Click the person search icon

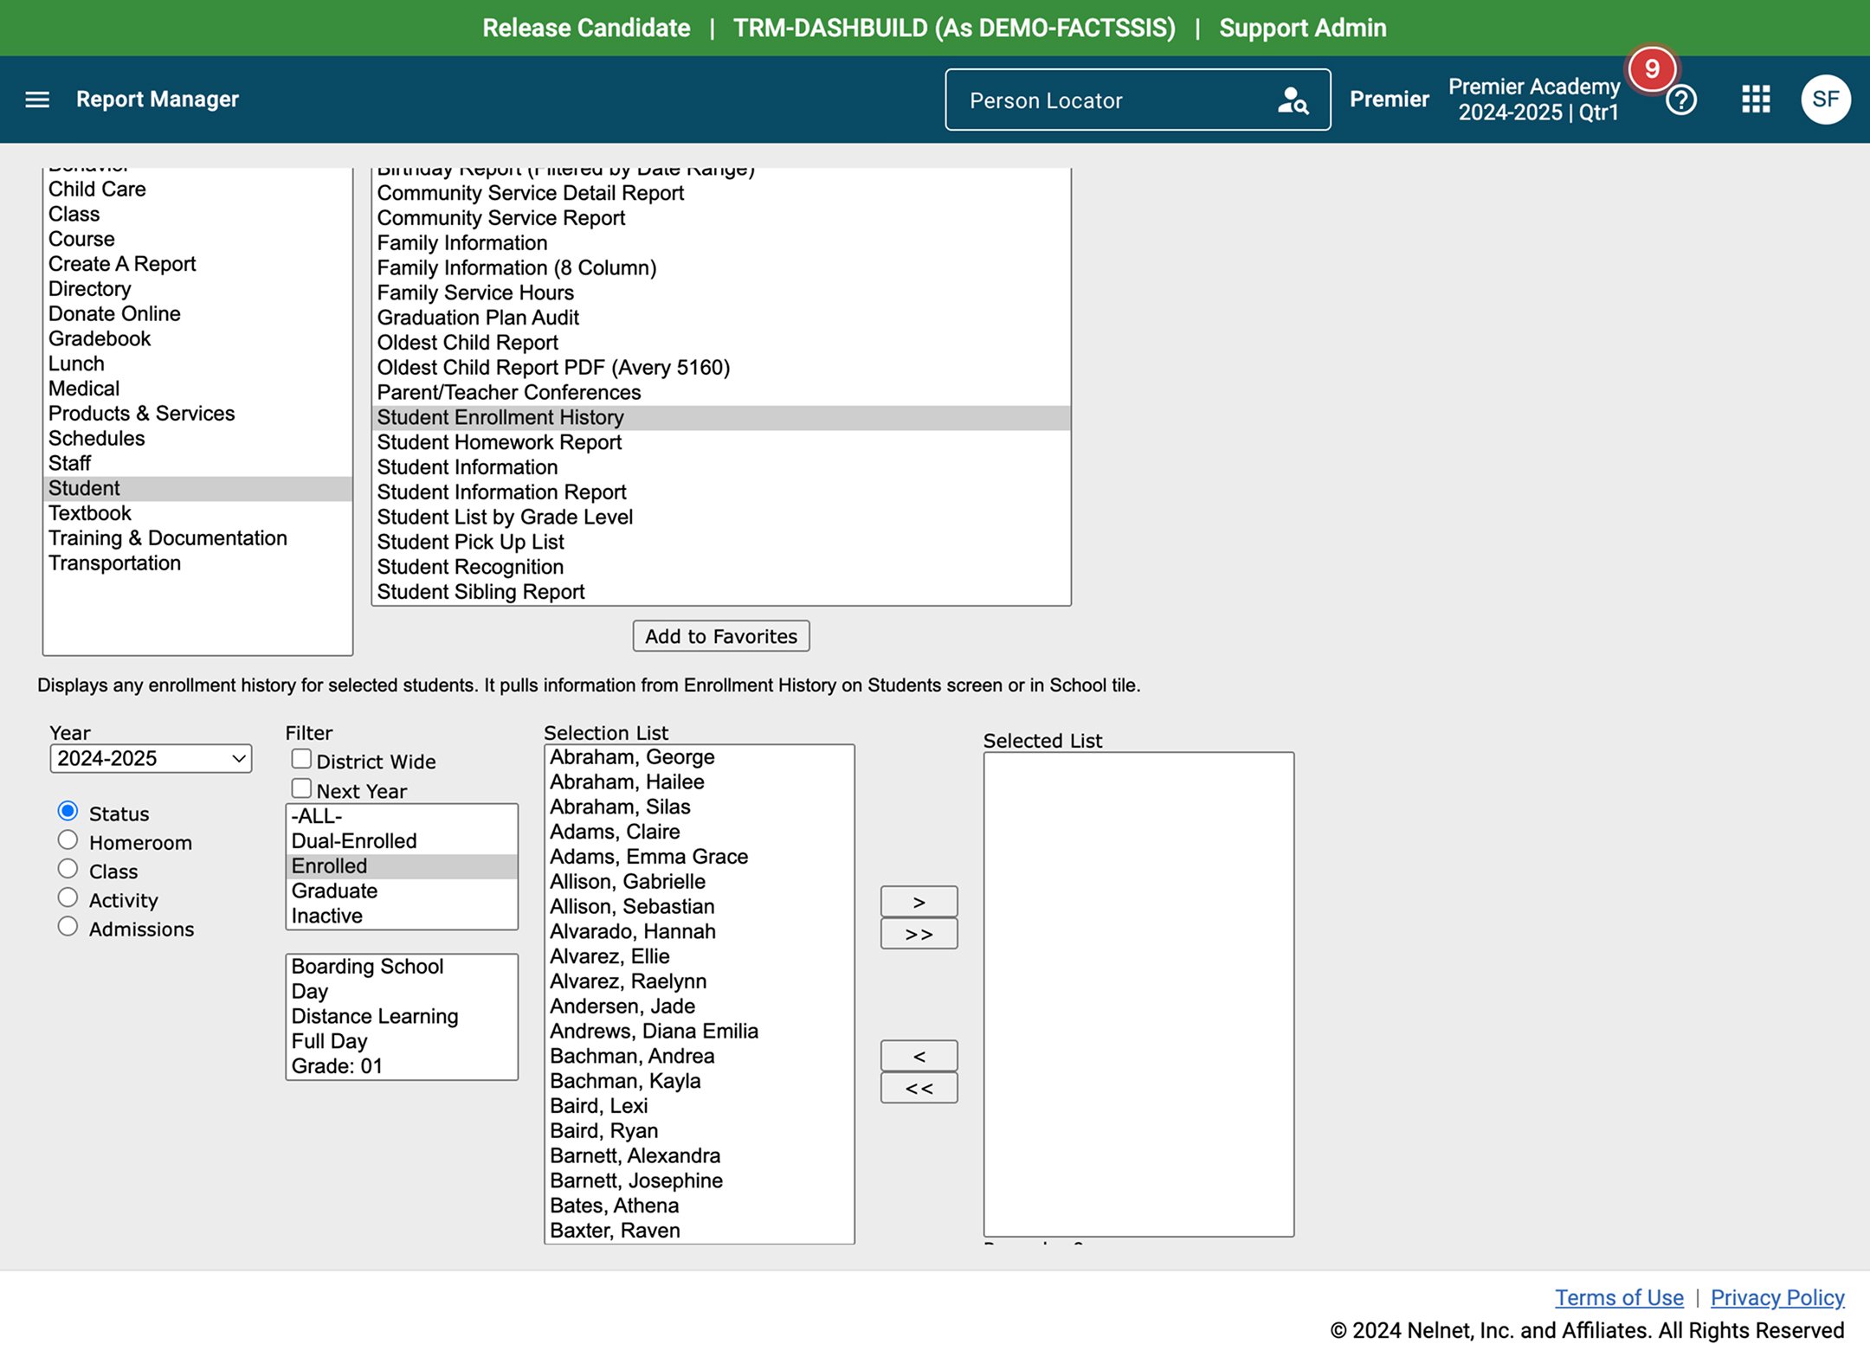[1292, 100]
